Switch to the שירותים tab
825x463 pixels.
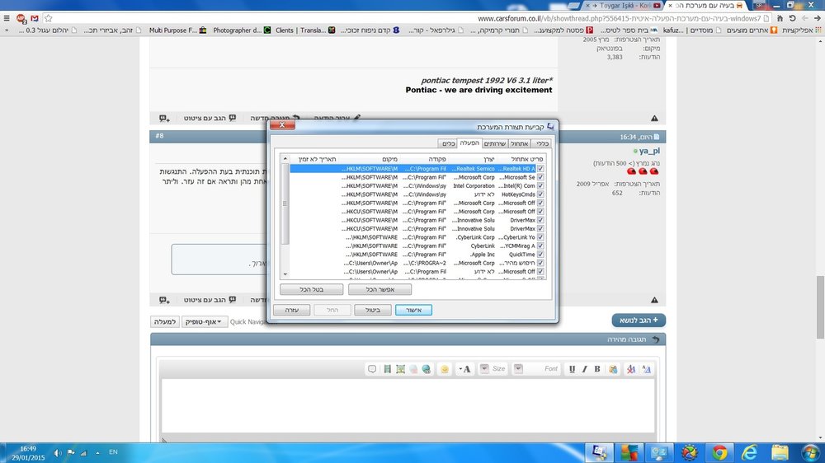[494, 143]
